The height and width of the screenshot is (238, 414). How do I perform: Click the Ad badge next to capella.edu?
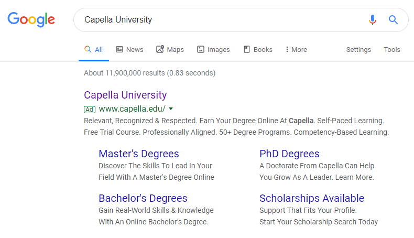[x=90, y=110]
